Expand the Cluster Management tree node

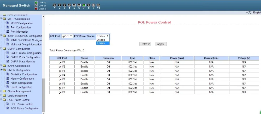point(1,91)
